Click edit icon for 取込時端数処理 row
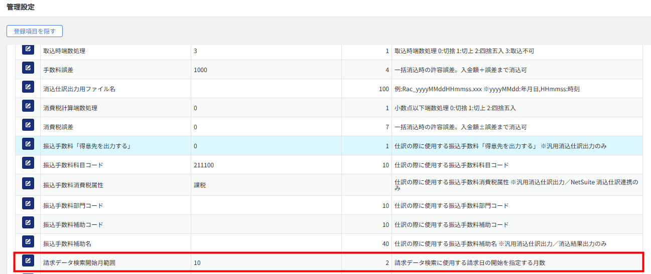Image resolution: width=651 pixels, height=274 pixels. 28,50
